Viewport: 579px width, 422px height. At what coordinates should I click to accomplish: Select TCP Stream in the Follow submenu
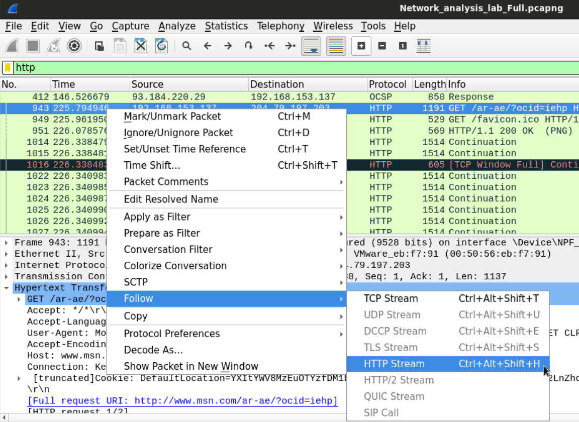click(x=391, y=298)
